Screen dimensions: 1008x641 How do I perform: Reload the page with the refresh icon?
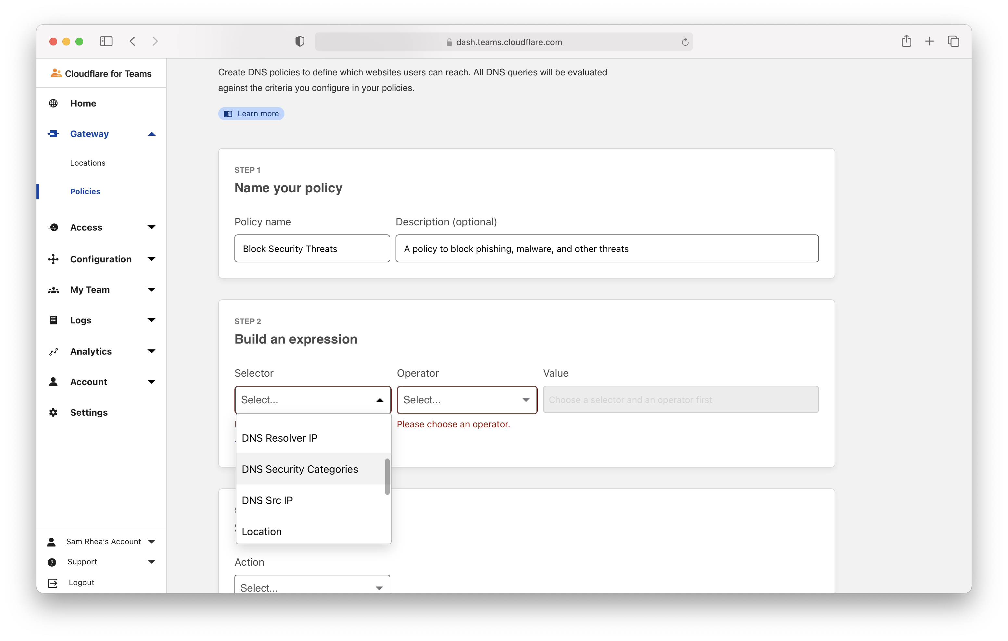[685, 42]
